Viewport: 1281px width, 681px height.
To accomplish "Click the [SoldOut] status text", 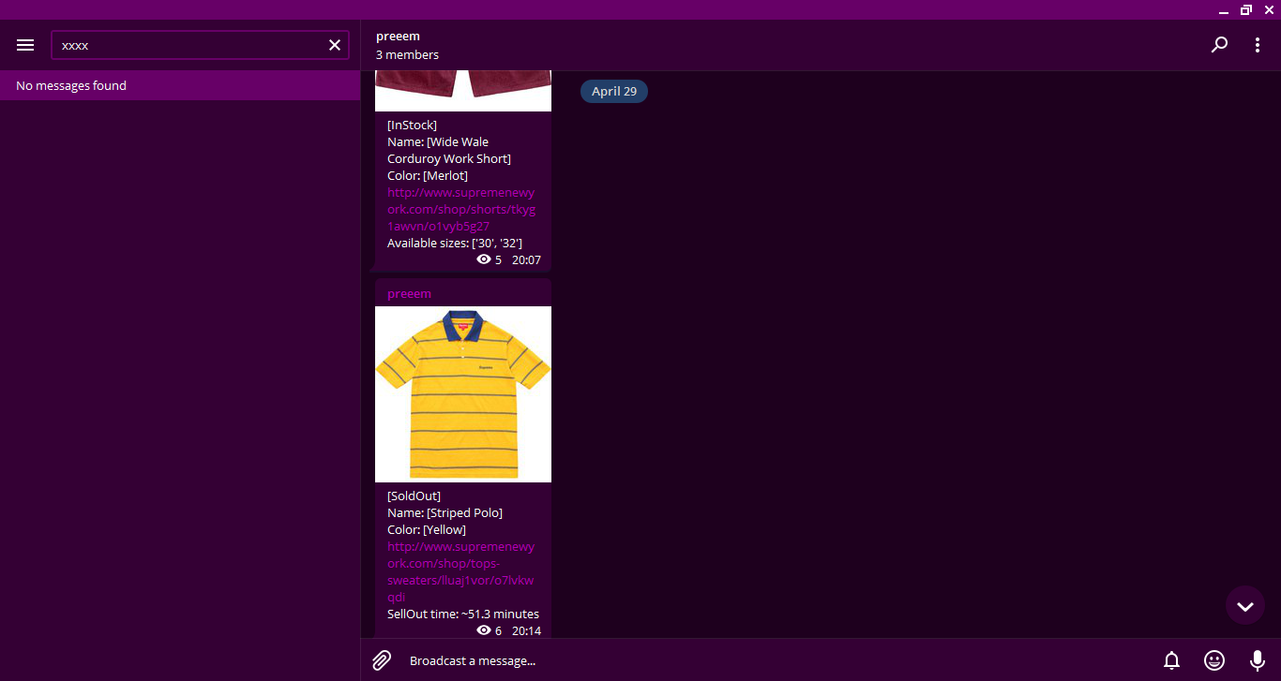I will click(414, 496).
